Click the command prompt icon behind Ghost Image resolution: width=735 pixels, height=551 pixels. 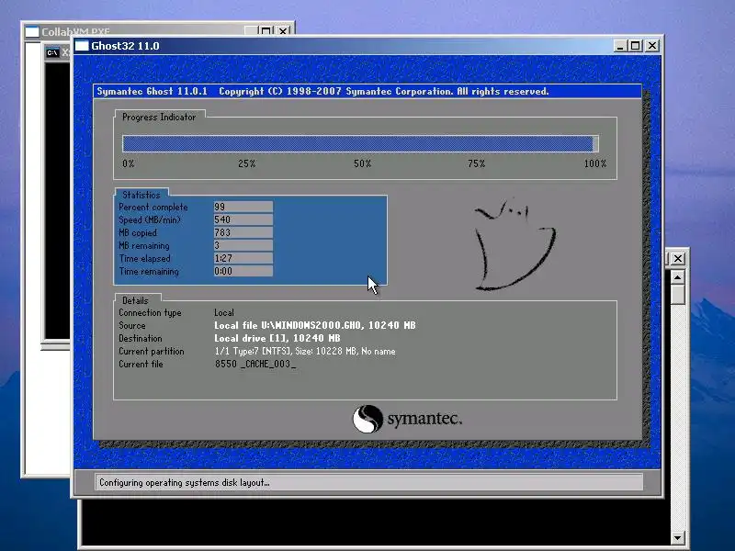pyautogui.click(x=52, y=52)
